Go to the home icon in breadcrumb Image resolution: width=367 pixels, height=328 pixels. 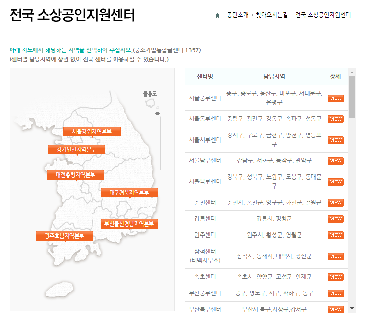point(218,15)
